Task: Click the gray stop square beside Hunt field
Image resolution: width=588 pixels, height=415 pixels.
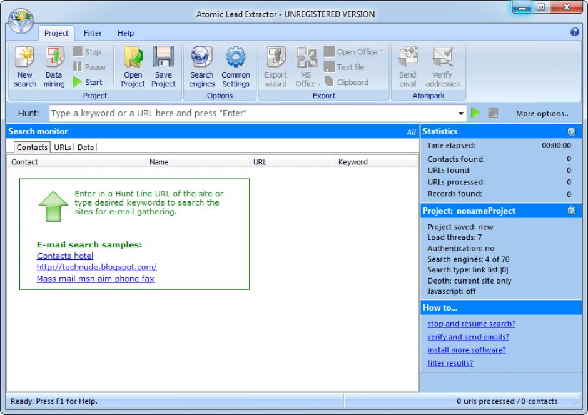Action: tap(493, 112)
